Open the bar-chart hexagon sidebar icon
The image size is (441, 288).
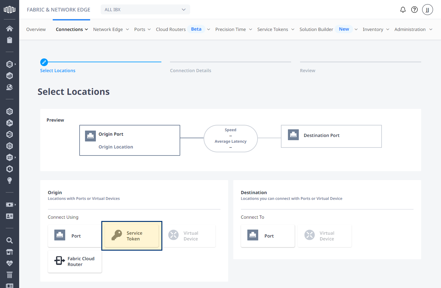click(10, 76)
